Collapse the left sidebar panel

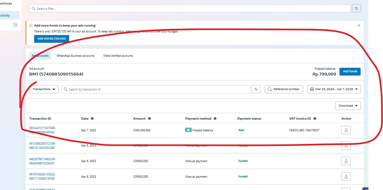click(15, 25)
